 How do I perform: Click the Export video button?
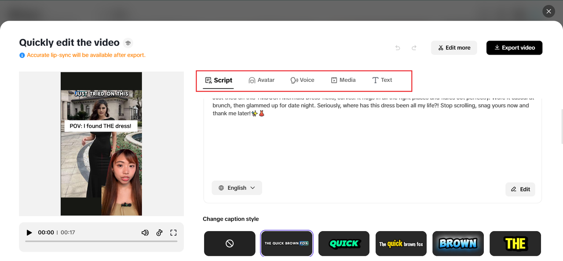pos(514,48)
